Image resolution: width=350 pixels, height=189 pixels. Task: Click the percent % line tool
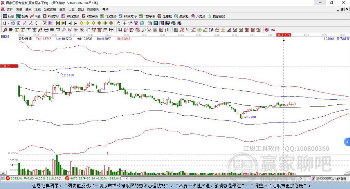188,30
